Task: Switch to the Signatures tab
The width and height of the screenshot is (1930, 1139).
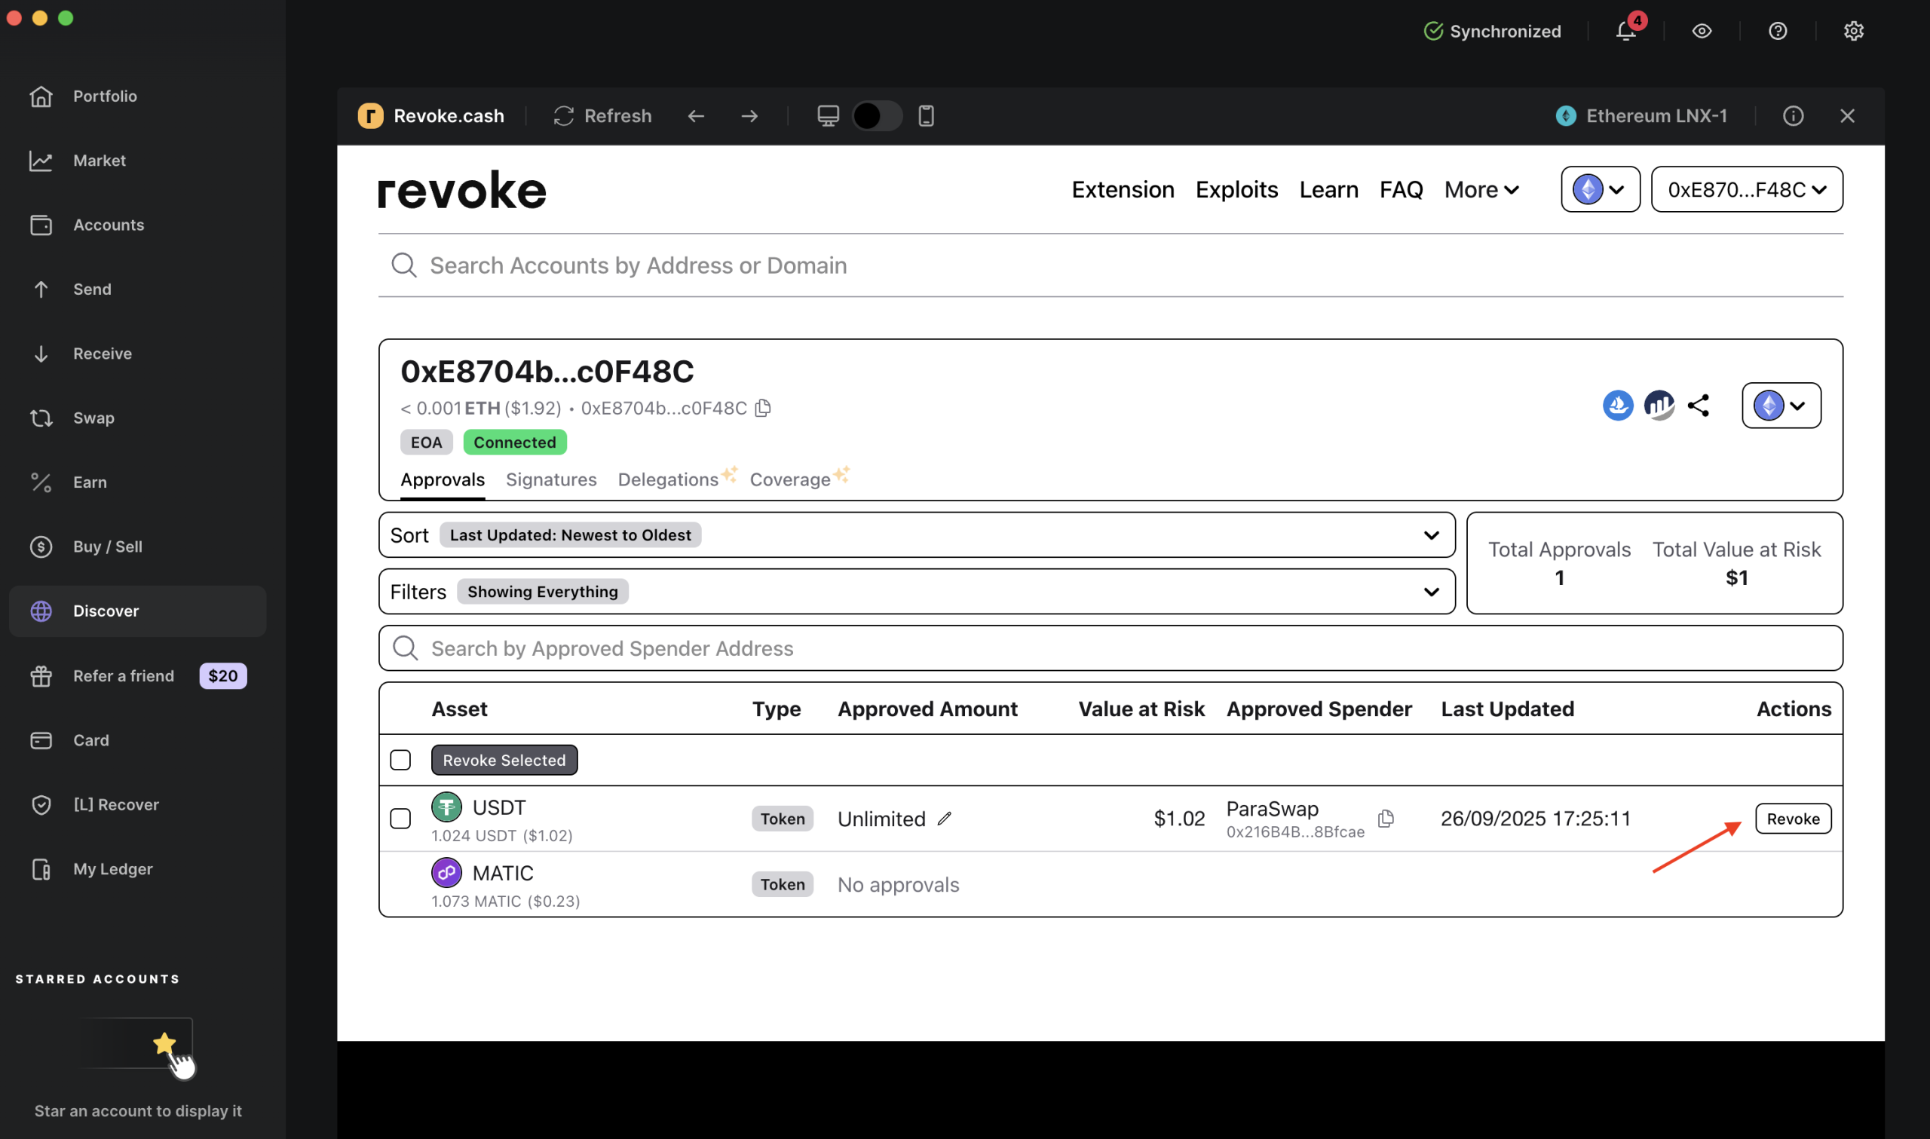Action: tap(551, 479)
